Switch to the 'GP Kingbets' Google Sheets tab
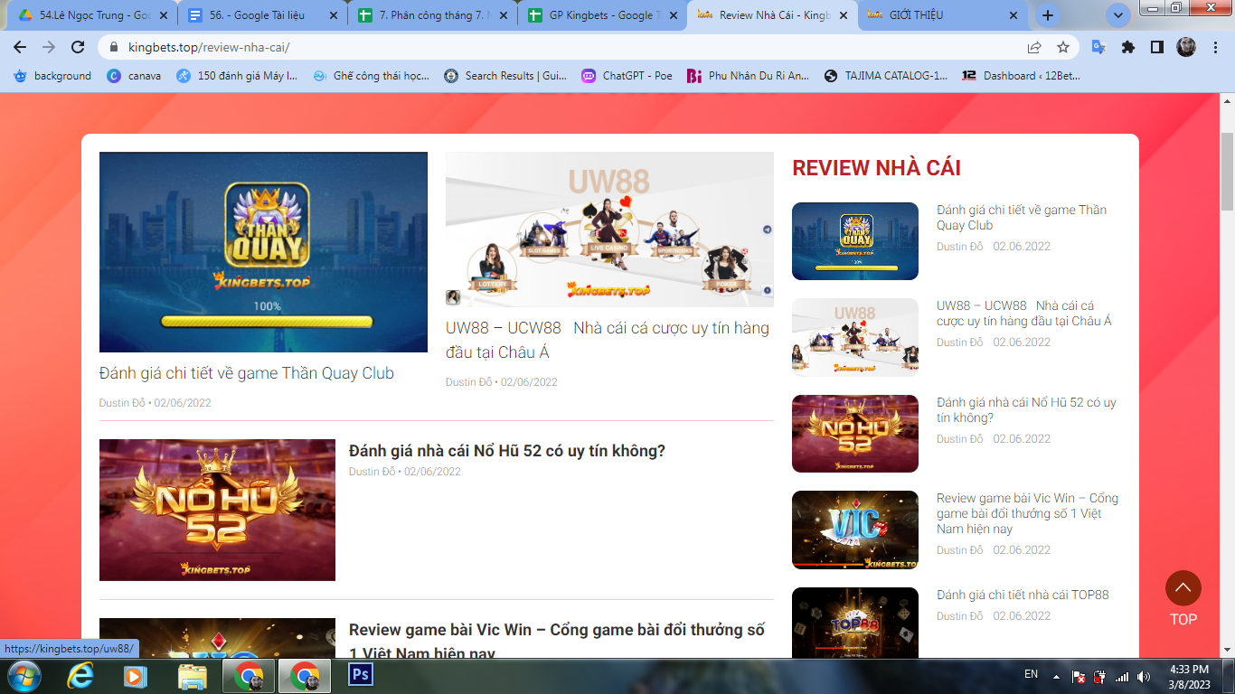Screen dimensions: 1235x694 coord(601,15)
